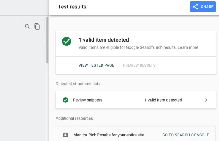The width and height of the screenshot is (219, 141).
Task: Click "Monitor Rich Results for your entire site" text
Action: (109, 135)
